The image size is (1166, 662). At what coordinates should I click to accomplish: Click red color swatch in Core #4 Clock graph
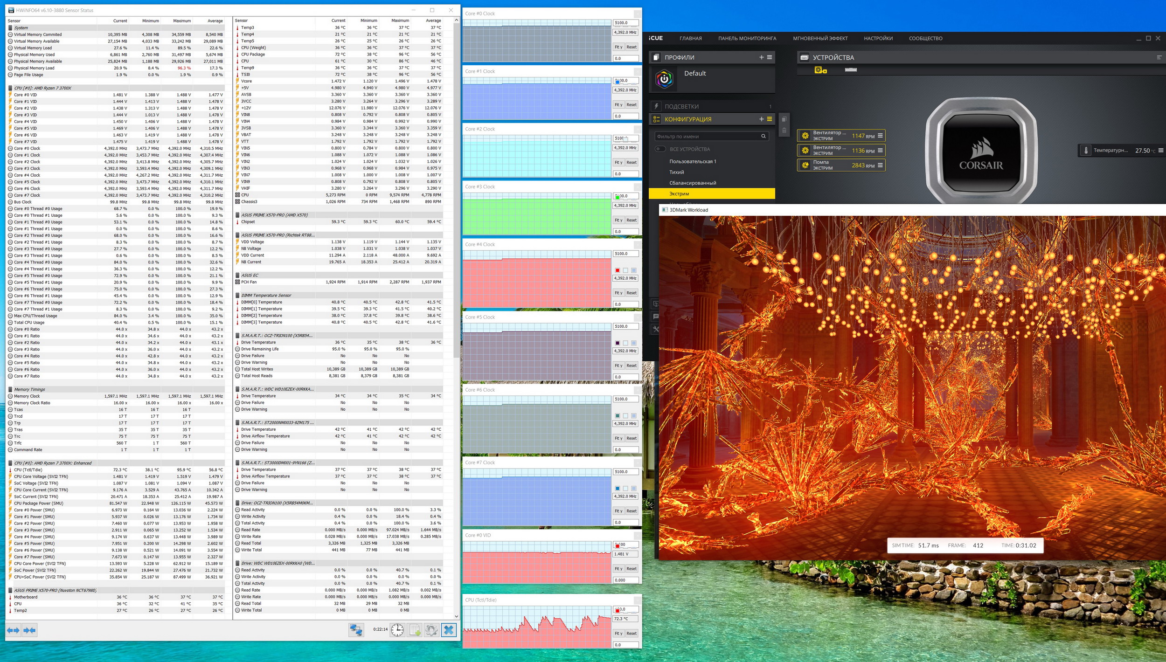pyautogui.click(x=618, y=270)
